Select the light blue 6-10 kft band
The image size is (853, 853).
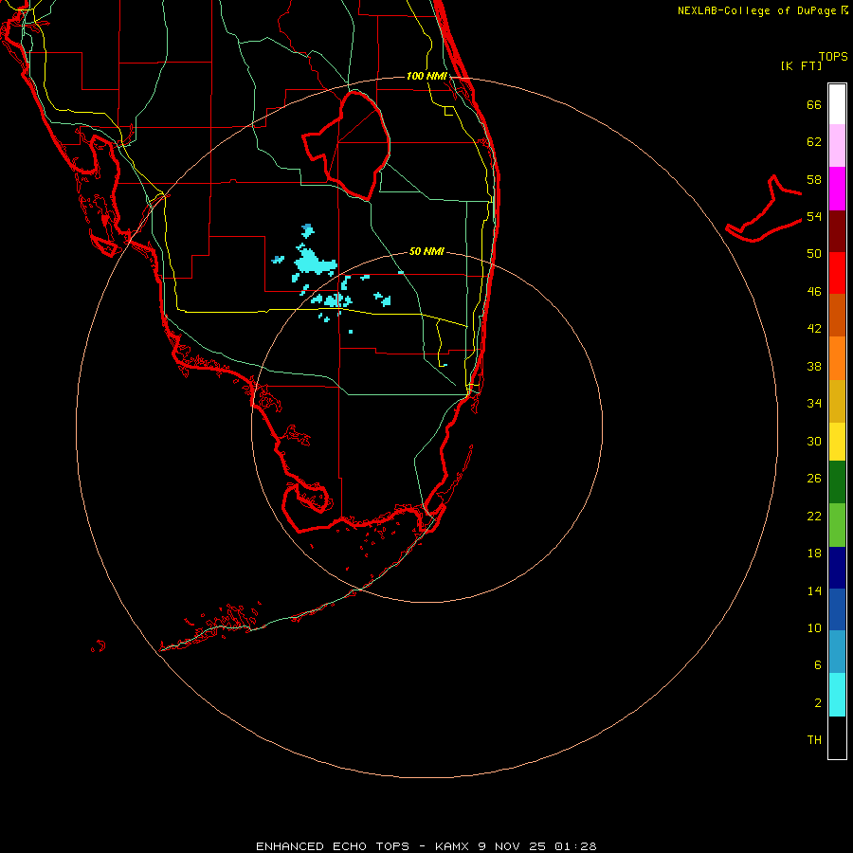point(837,652)
